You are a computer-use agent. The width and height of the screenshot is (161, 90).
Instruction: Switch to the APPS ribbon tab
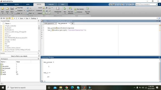28,4
